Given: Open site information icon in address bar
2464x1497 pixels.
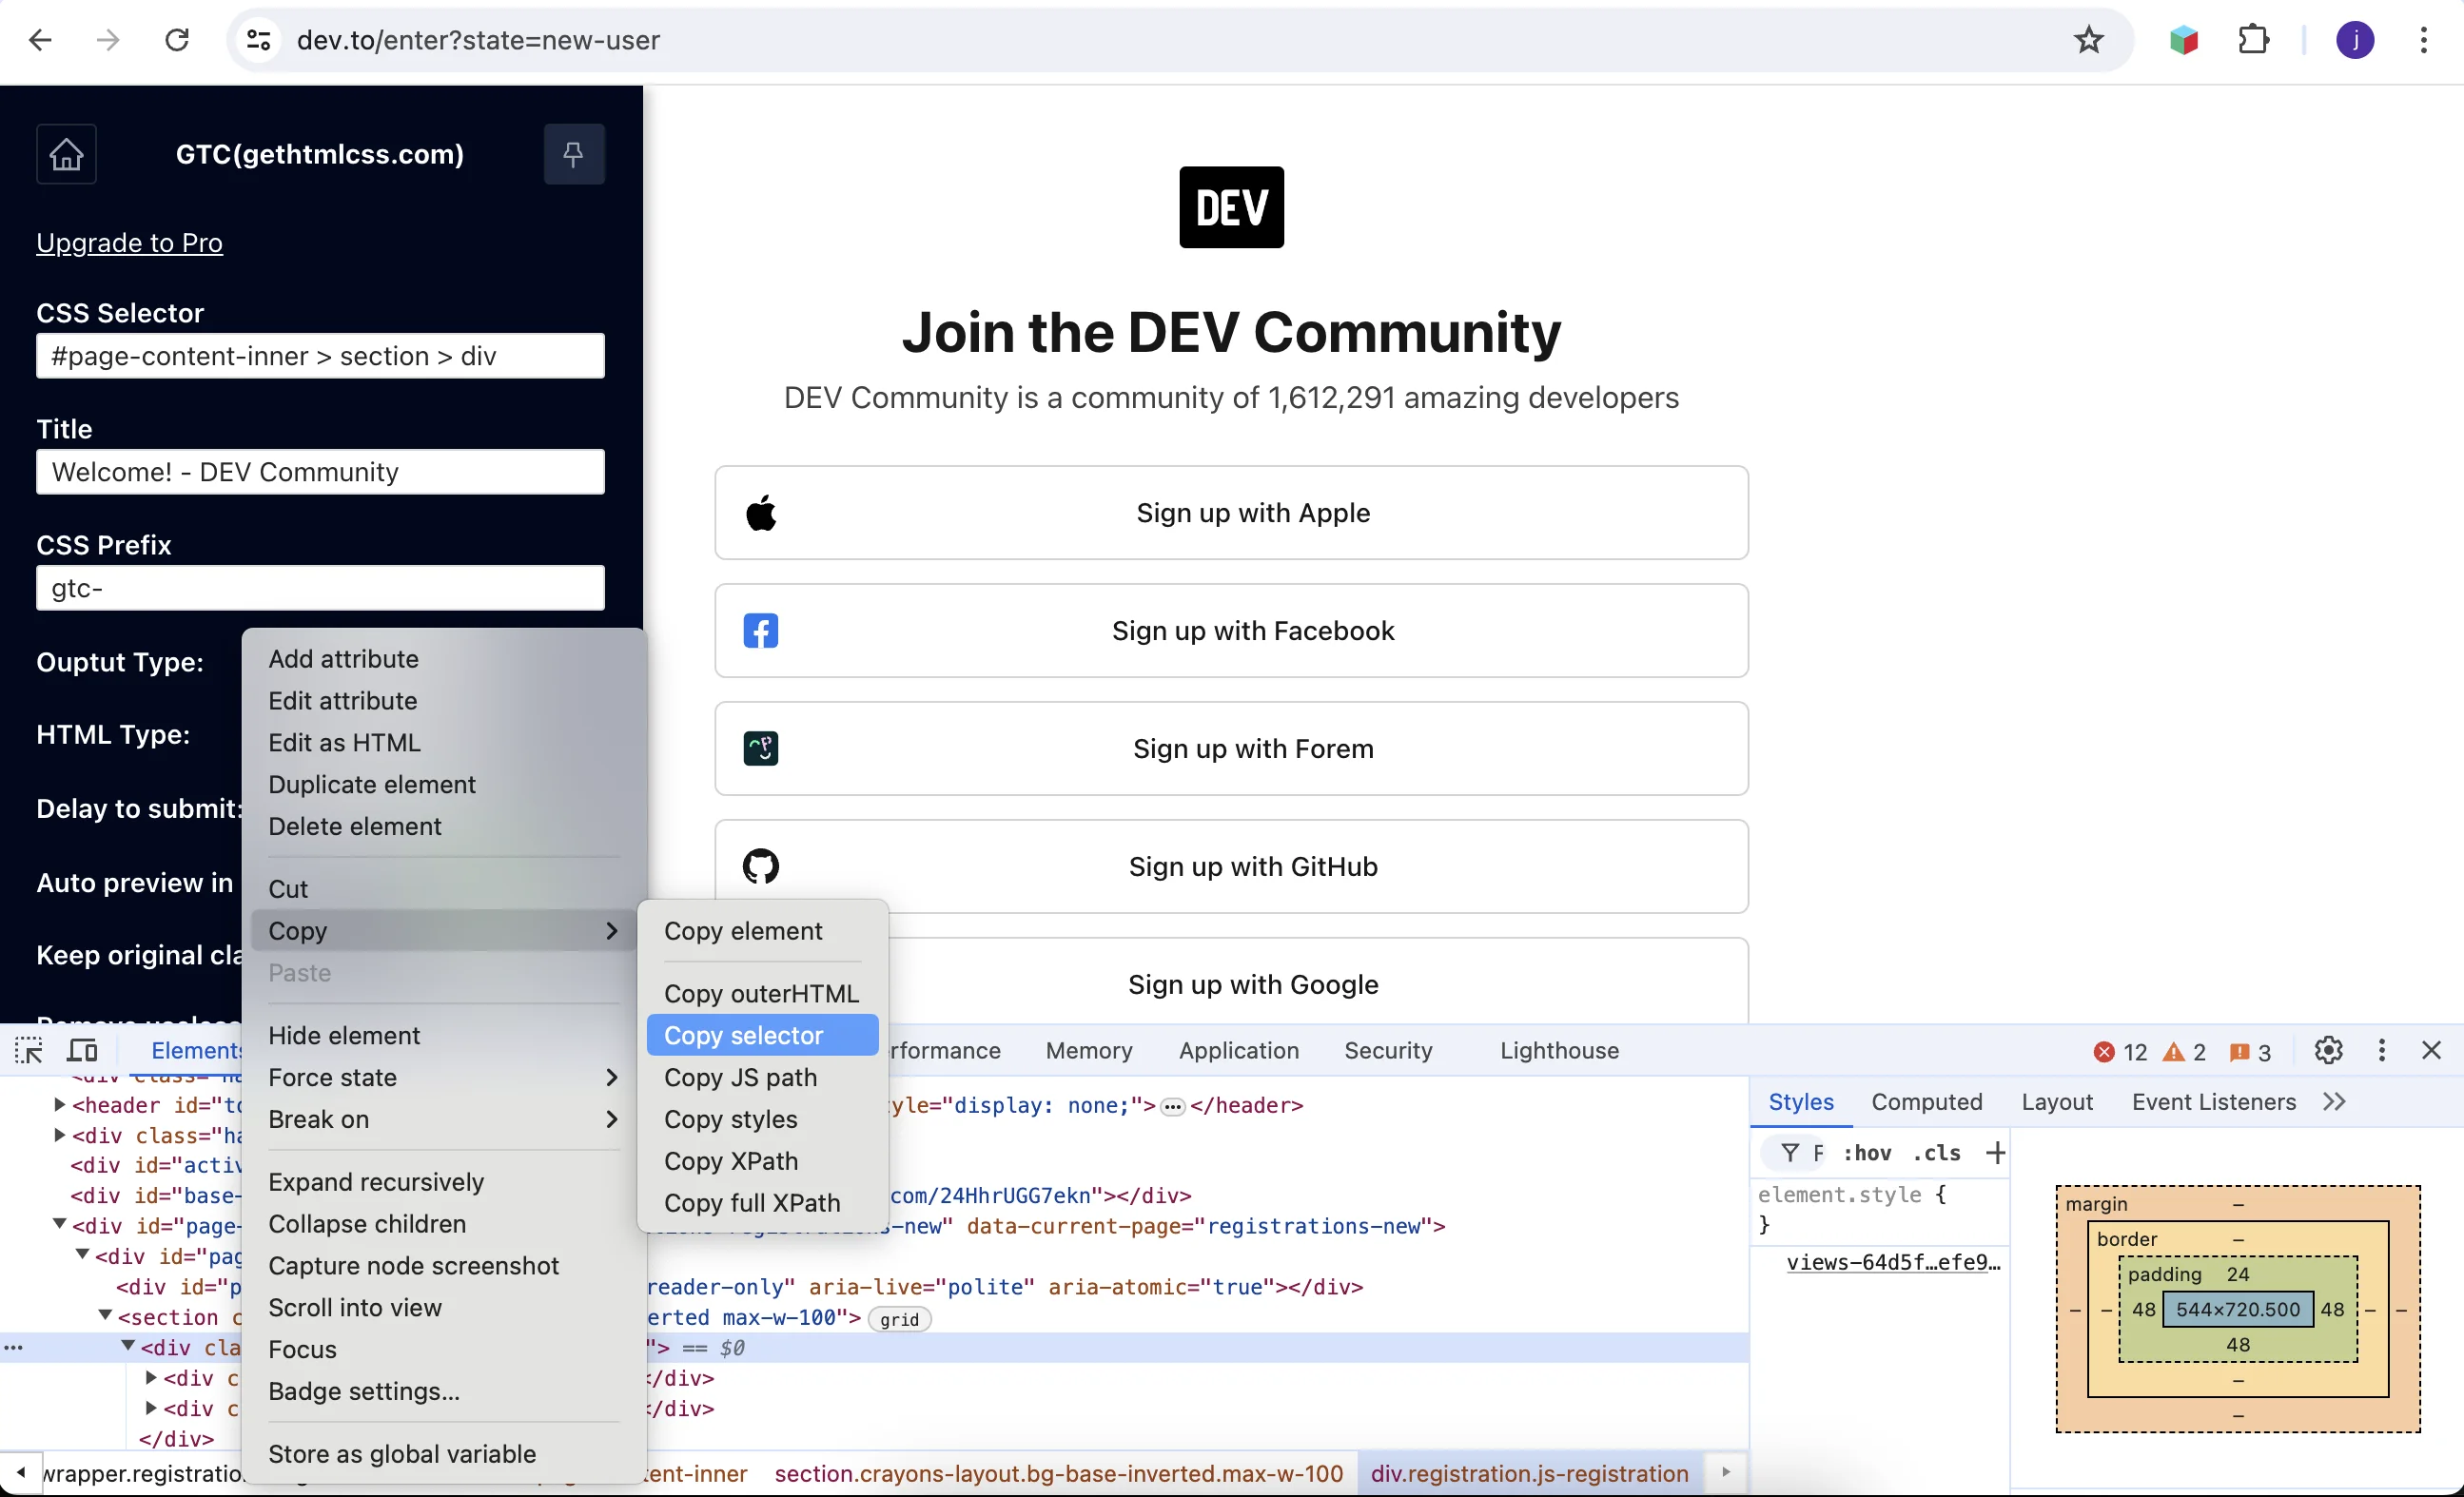Looking at the screenshot, I should pyautogui.click(x=258, y=40).
